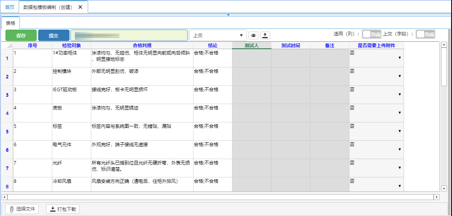Viewport: 452px width, 216px height.
Task: Open attachment dropdown for row 7
Action: click(399, 168)
